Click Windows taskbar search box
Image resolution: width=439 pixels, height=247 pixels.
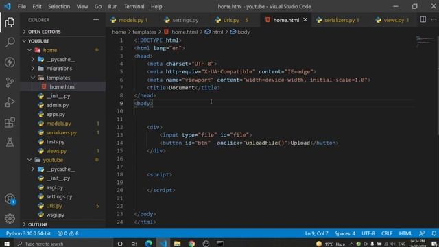tap(64, 244)
